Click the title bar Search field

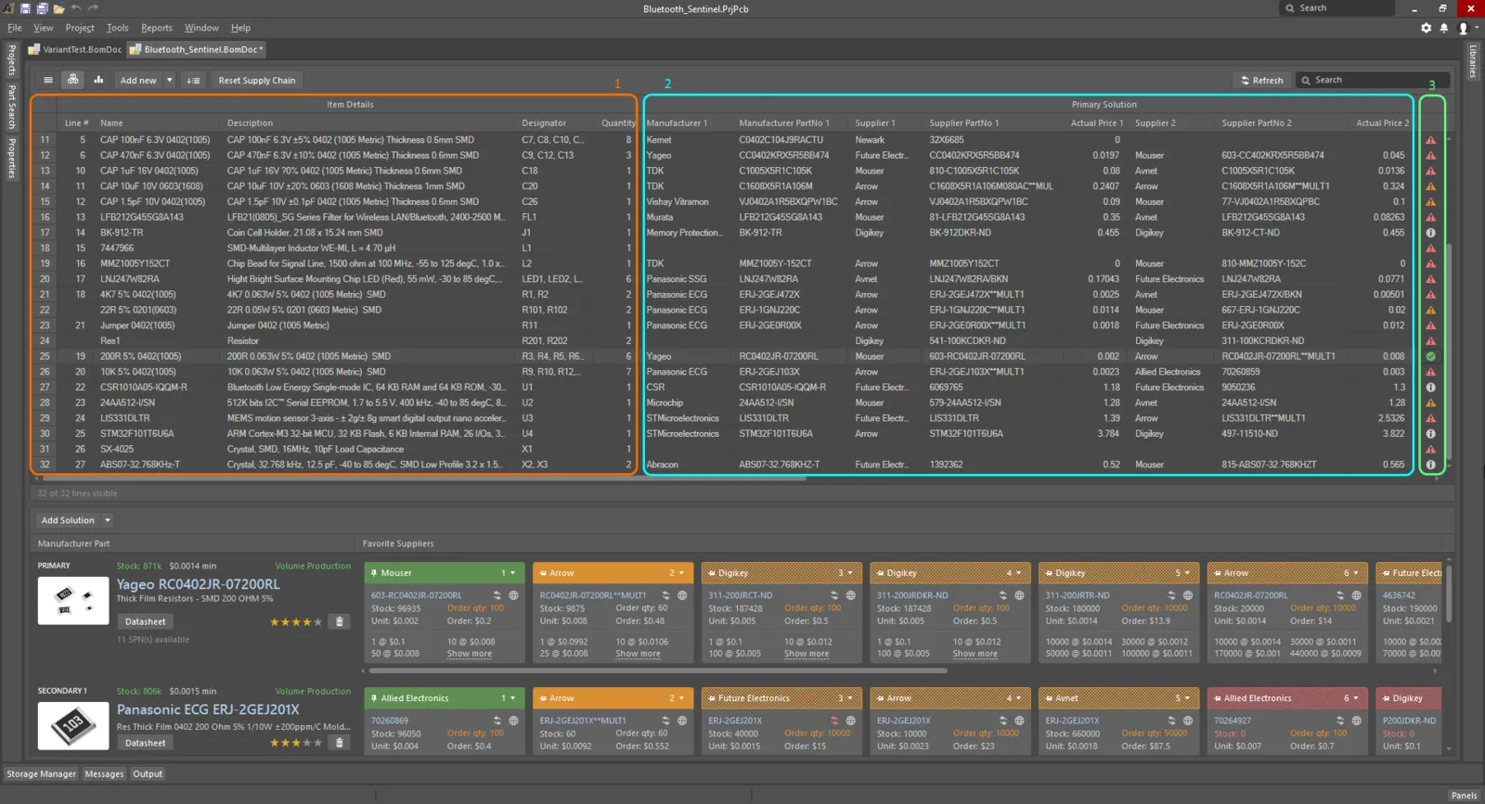tap(1337, 8)
